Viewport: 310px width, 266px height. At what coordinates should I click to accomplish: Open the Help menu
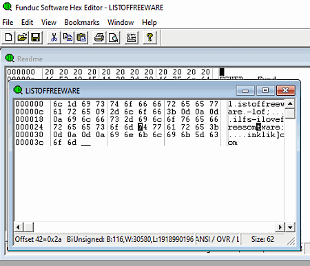pyautogui.click(x=149, y=22)
